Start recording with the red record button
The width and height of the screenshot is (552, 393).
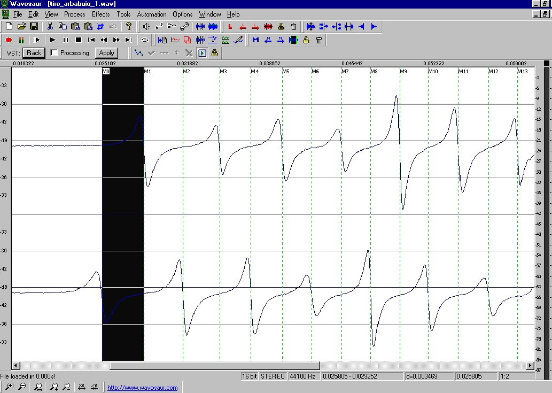tap(9, 40)
